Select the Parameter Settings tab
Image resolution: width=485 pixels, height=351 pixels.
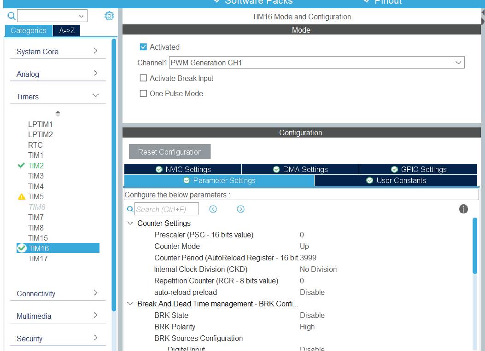click(x=219, y=180)
